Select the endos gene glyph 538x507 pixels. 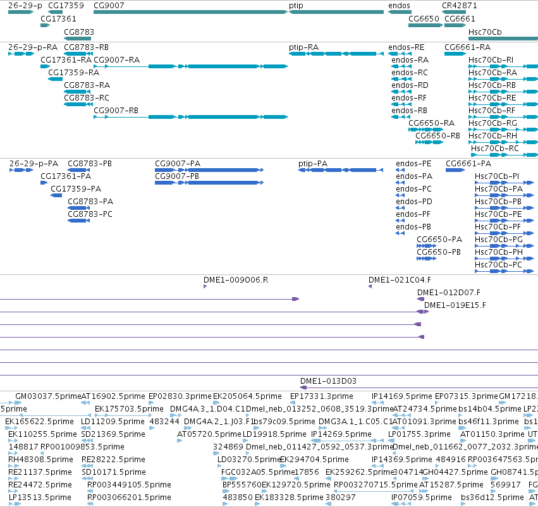coord(400,12)
